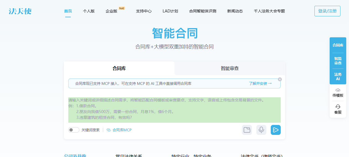Click the 智能合同 heading
Viewport: 349px width, 157px height.
pos(175,33)
